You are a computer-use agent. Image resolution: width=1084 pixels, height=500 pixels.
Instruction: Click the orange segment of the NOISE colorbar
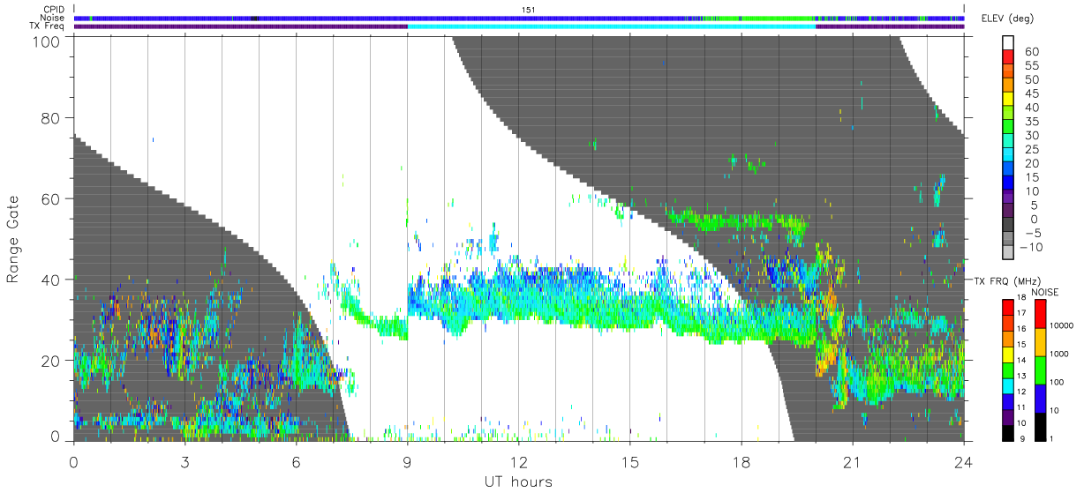pyautogui.click(x=1040, y=342)
